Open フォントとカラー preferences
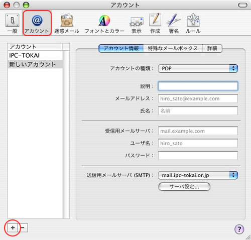 tap(104, 24)
